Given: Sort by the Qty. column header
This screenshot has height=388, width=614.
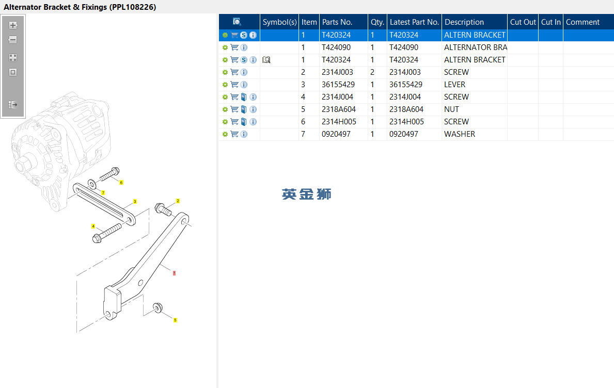Looking at the screenshot, I should (x=377, y=22).
